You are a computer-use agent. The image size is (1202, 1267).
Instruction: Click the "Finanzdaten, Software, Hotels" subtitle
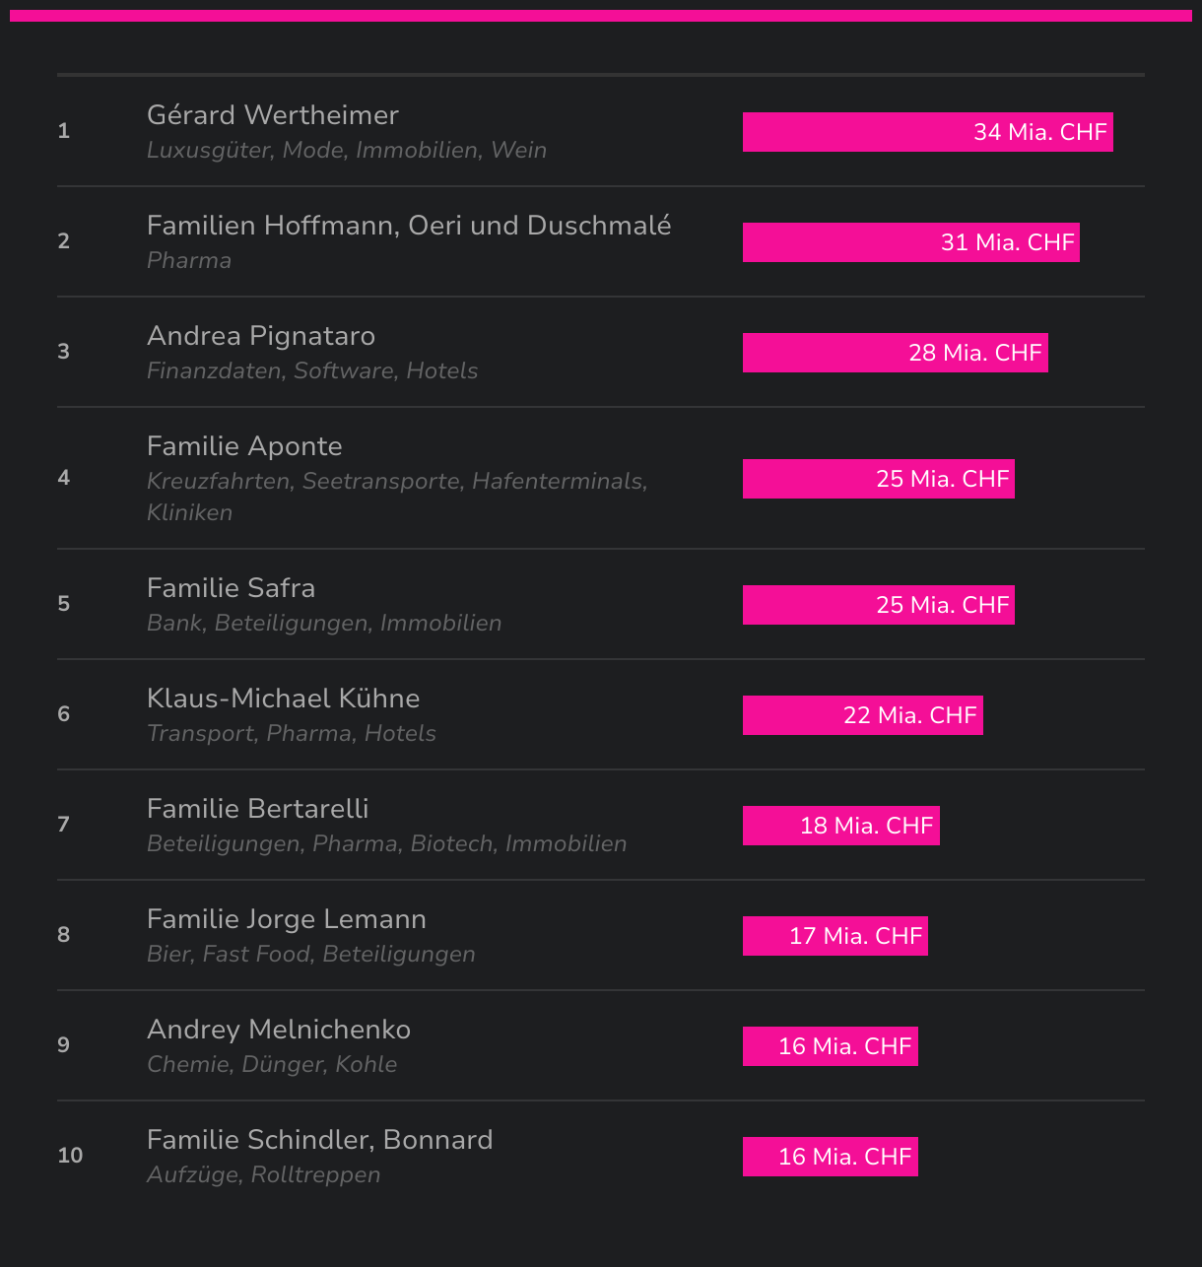pyautogui.click(x=312, y=371)
